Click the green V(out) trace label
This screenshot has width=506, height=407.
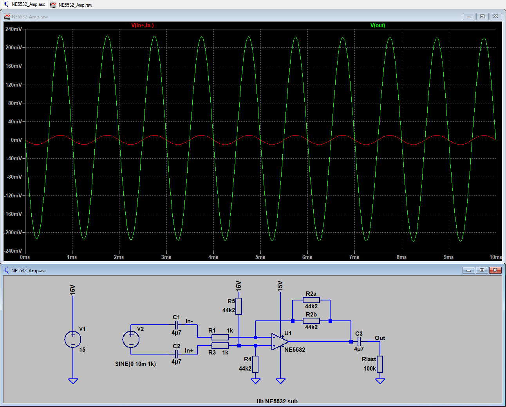[378, 25]
